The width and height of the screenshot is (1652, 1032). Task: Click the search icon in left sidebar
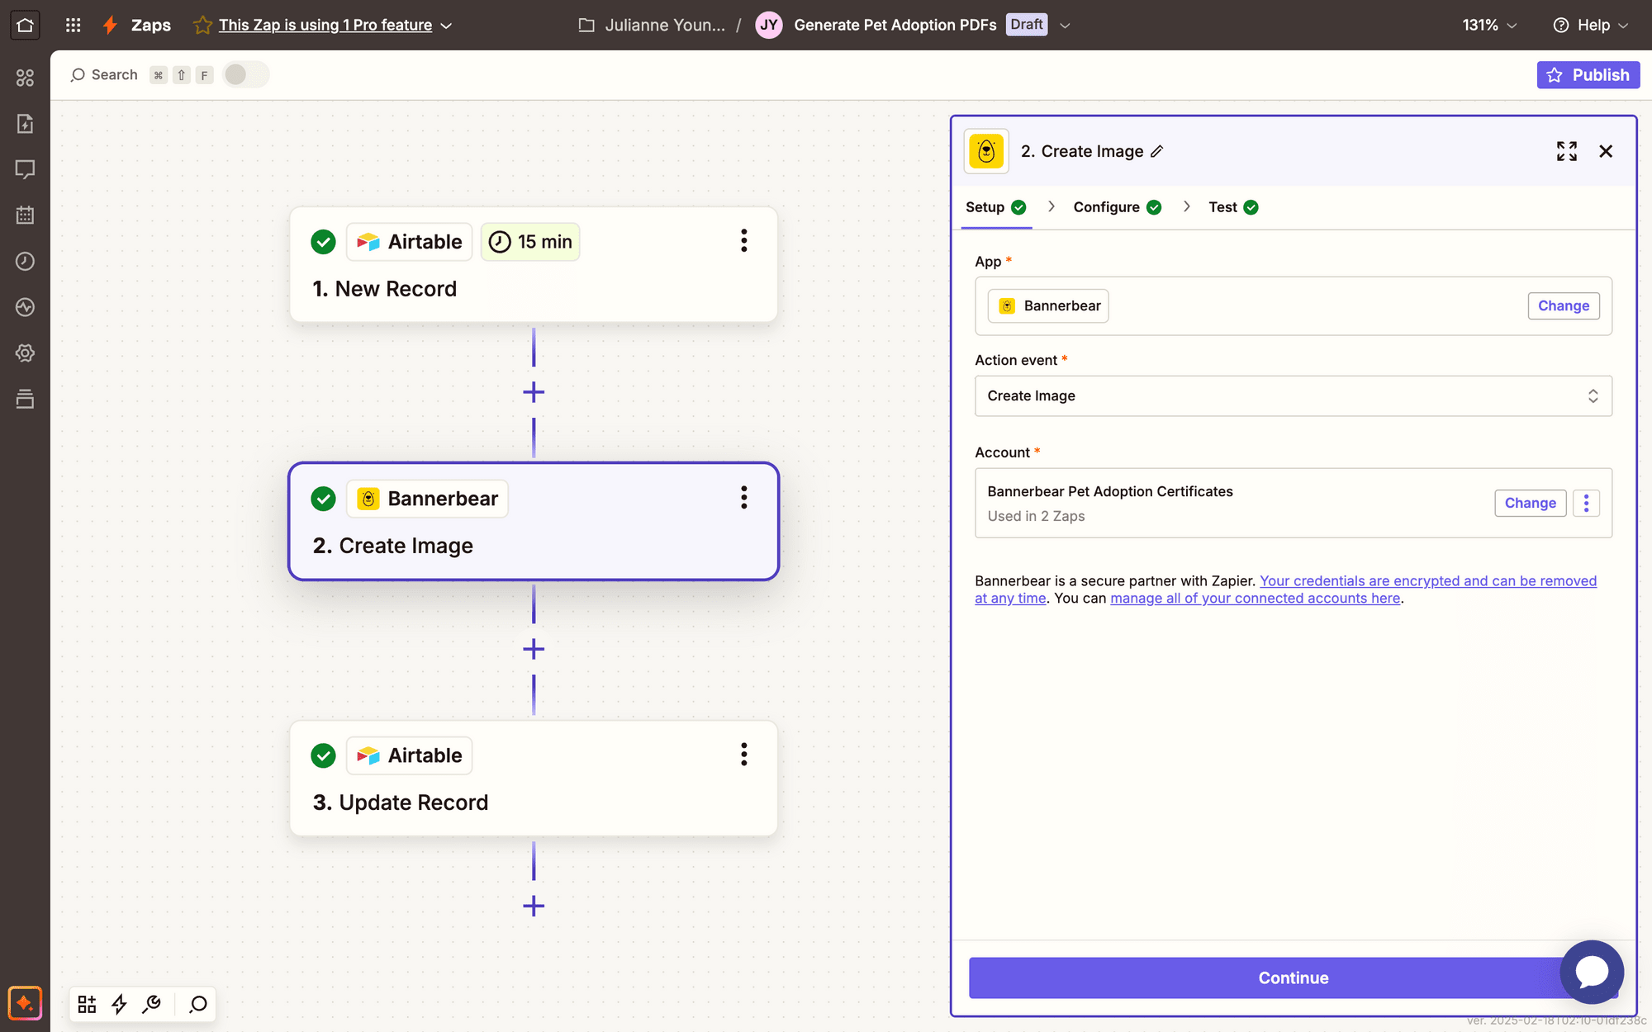pyautogui.click(x=197, y=1005)
